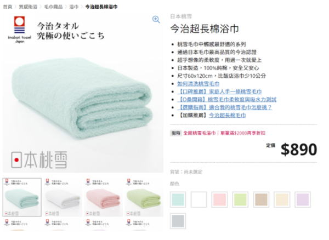Screen dimensions: 329x240
Task: Select the lavender purple color swatch
Action: (x=303, y=199)
